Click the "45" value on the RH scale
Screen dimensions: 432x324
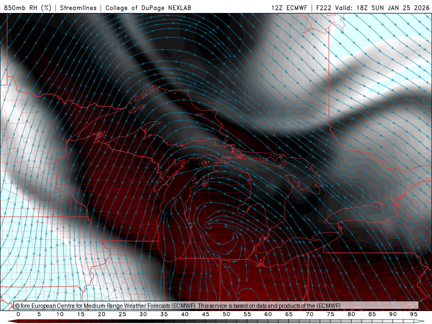(206, 314)
